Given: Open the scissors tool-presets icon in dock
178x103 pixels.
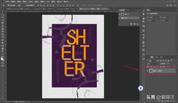Looking at the screenshot, I should [144, 50].
